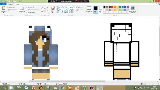Pick the yellow color swatch
The height and width of the screenshot is (90, 160).
pos(117,7)
